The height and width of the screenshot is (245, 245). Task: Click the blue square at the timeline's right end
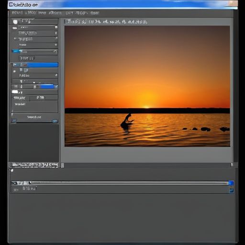(231, 183)
